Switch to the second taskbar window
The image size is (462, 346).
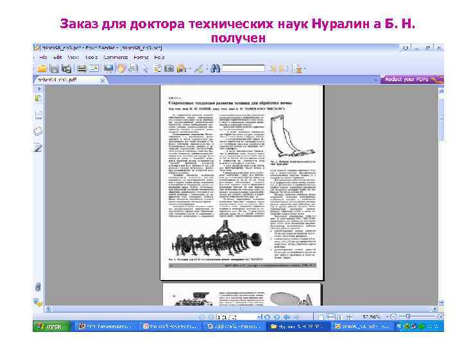pyautogui.click(x=169, y=326)
